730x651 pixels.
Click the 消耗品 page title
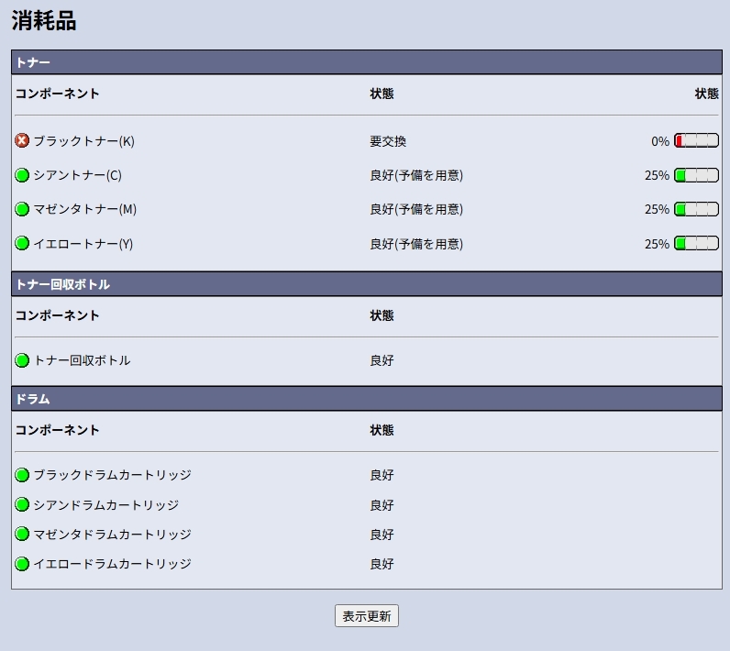point(44,21)
